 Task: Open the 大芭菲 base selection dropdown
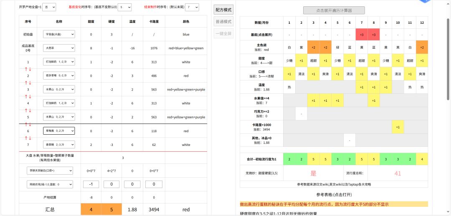[59, 48]
